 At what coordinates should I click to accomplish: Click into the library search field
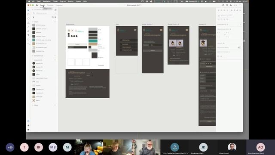click(45, 13)
